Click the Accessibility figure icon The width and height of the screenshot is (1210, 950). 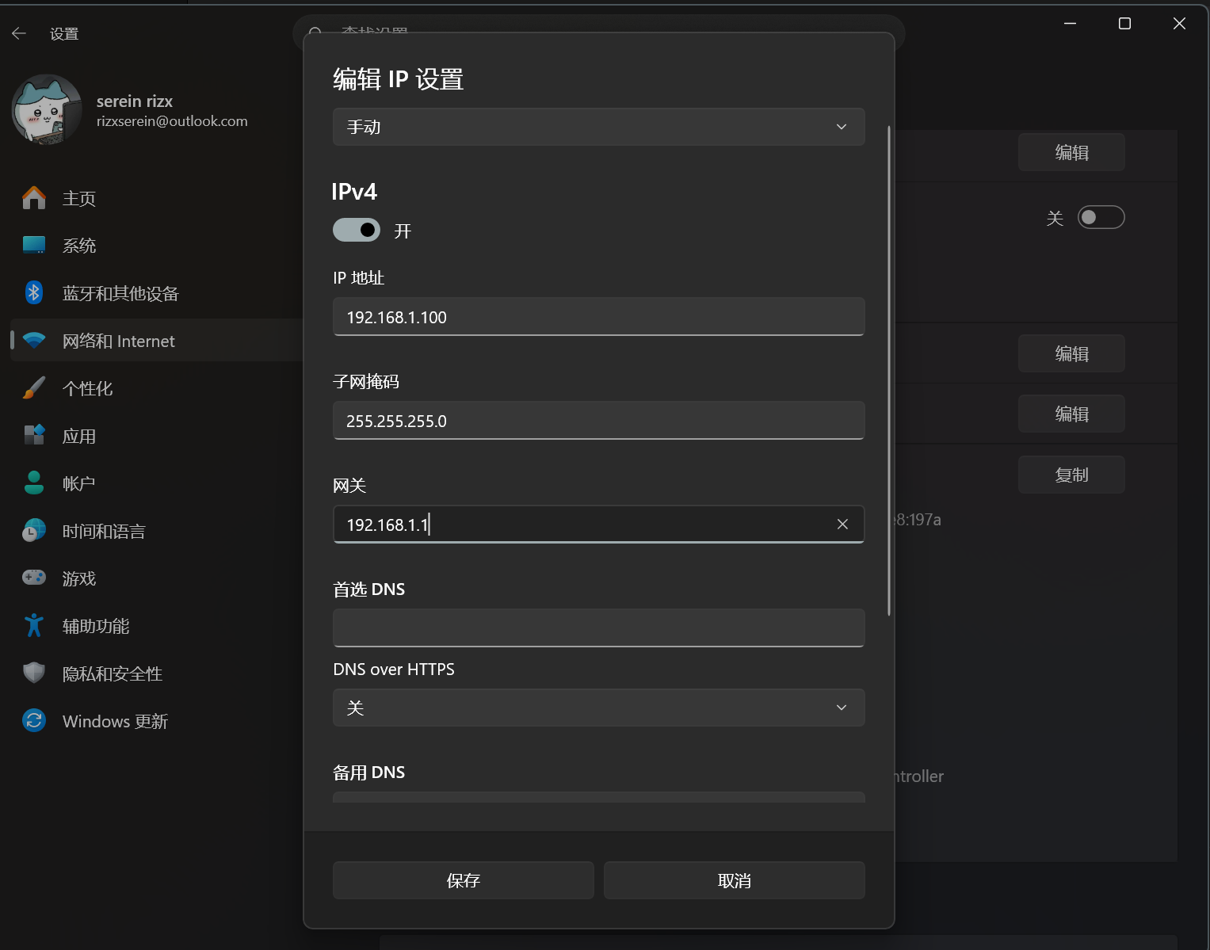[33, 626]
